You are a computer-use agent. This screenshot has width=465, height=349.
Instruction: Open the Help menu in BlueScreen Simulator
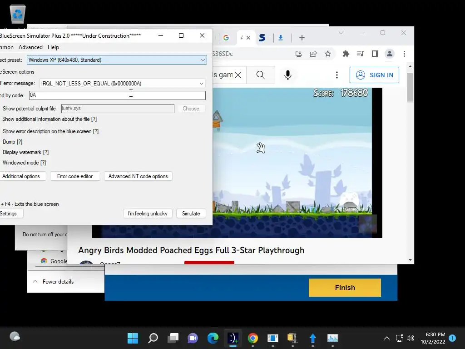[54, 47]
